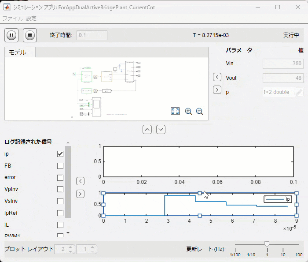Edit parameter p with the pencil icon
Image resolution: width=308 pixels, height=262 pixels.
point(299,92)
